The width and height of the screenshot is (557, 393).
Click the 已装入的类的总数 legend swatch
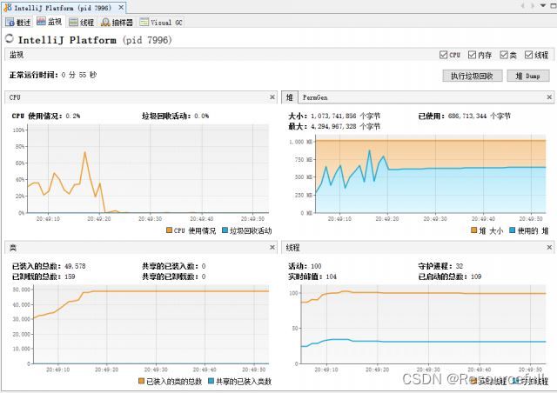pos(141,381)
